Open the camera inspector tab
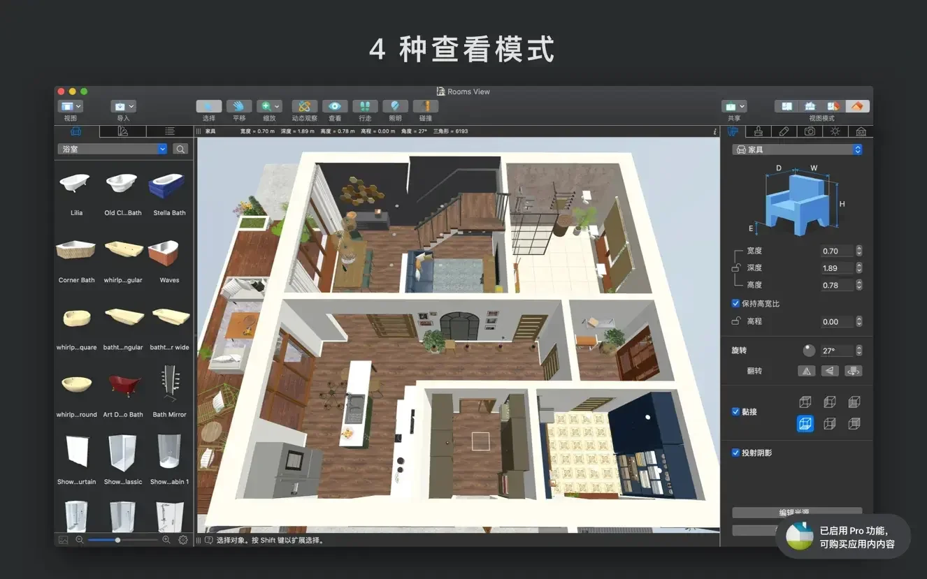 click(810, 131)
